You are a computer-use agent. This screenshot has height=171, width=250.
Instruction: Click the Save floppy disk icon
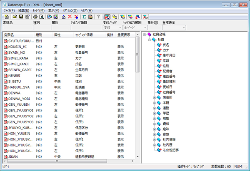point(21,17)
